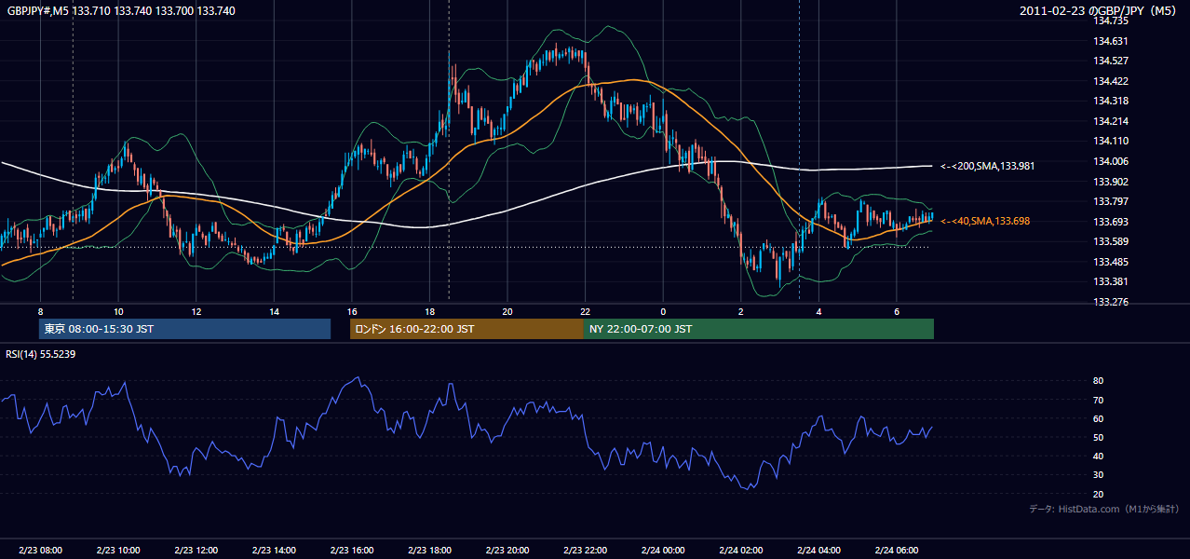Click hour label 22 under the price chart
Viewport: 1190px width, 559px height.
(x=585, y=311)
